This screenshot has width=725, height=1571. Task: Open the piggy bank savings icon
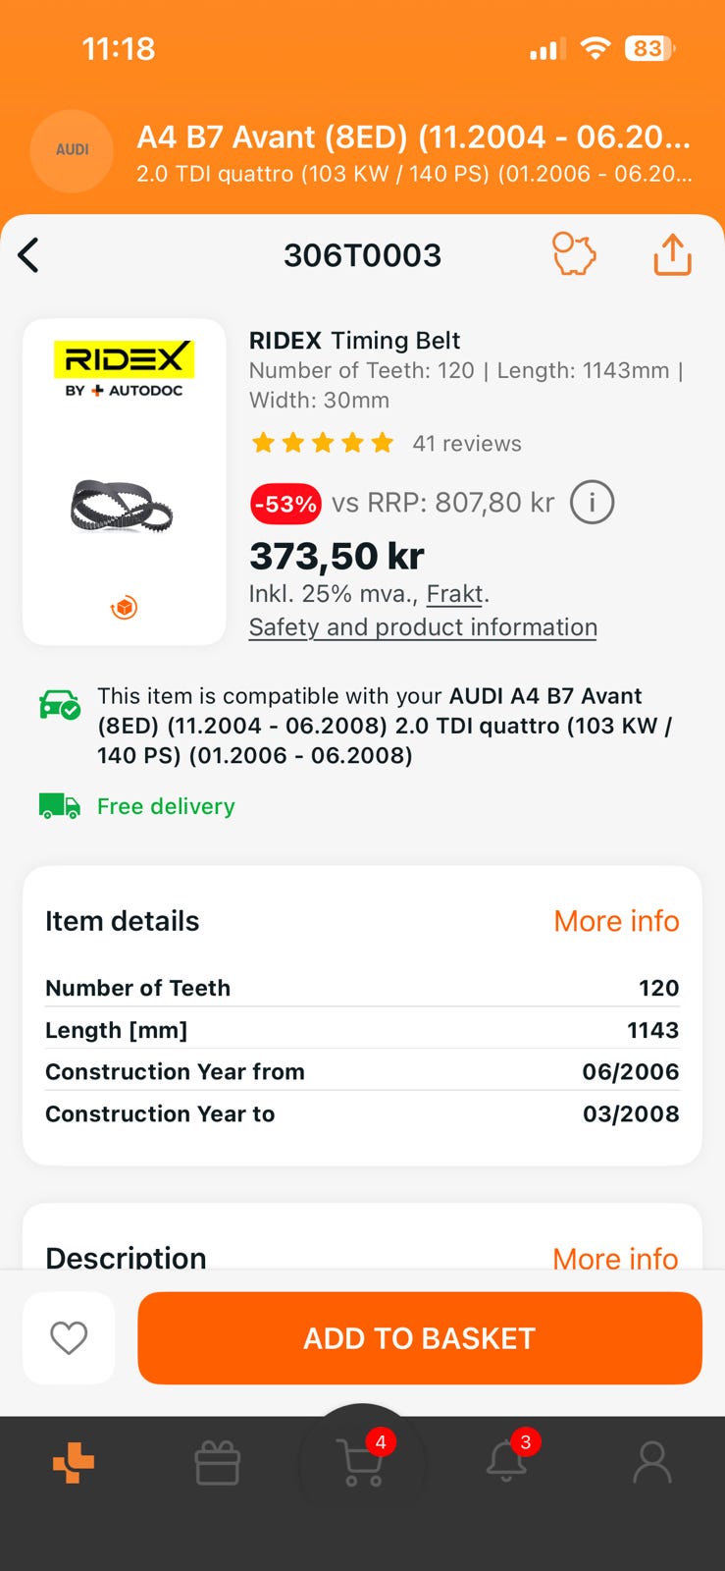coord(574,254)
